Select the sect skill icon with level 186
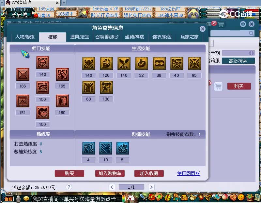Screen dimensions: 261x203 pyautogui.click(x=23, y=74)
